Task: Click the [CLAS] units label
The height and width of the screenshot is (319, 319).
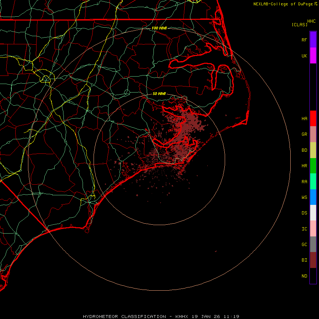Action: pos(300,24)
